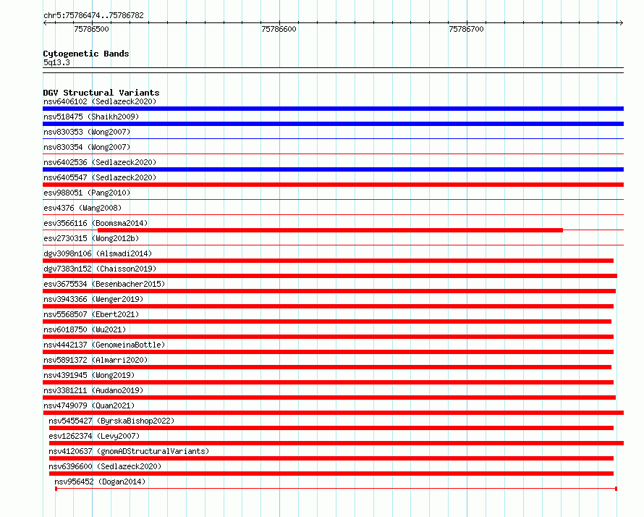Click the 5q13.3 cytogenetic band bar
The image size is (644, 517).
pos(333,70)
